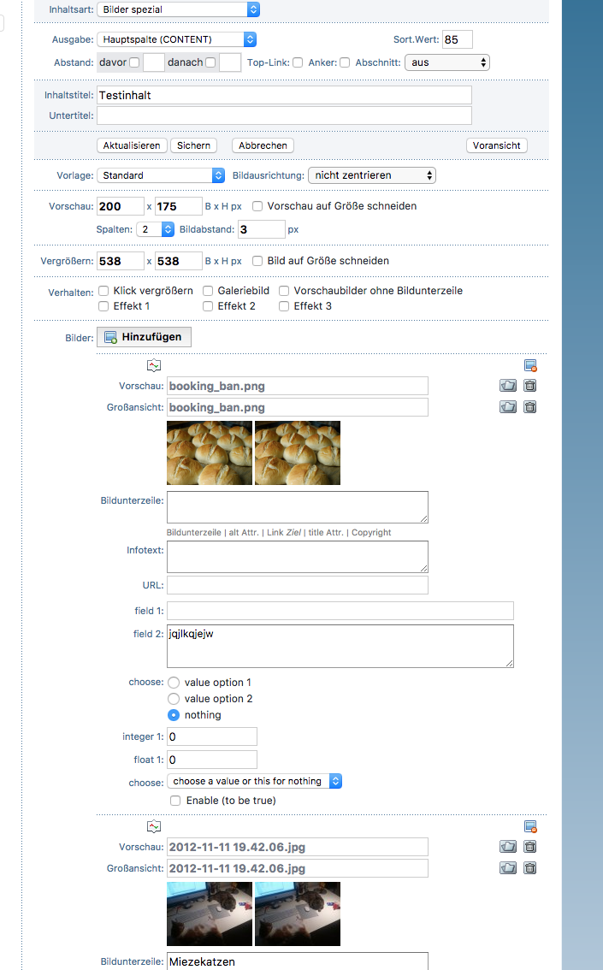This screenshot has width=603, height=970.
Task: Select 'value option 1' radio button
Action: 174,683
